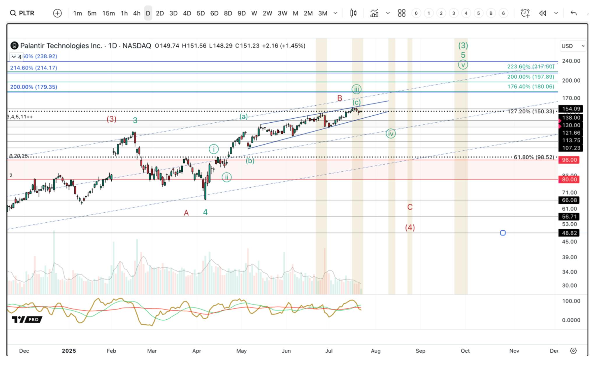This screenshot has width=594, height=366.
Task: Select the 4h timeframe
Action: [x=137, y=13]
